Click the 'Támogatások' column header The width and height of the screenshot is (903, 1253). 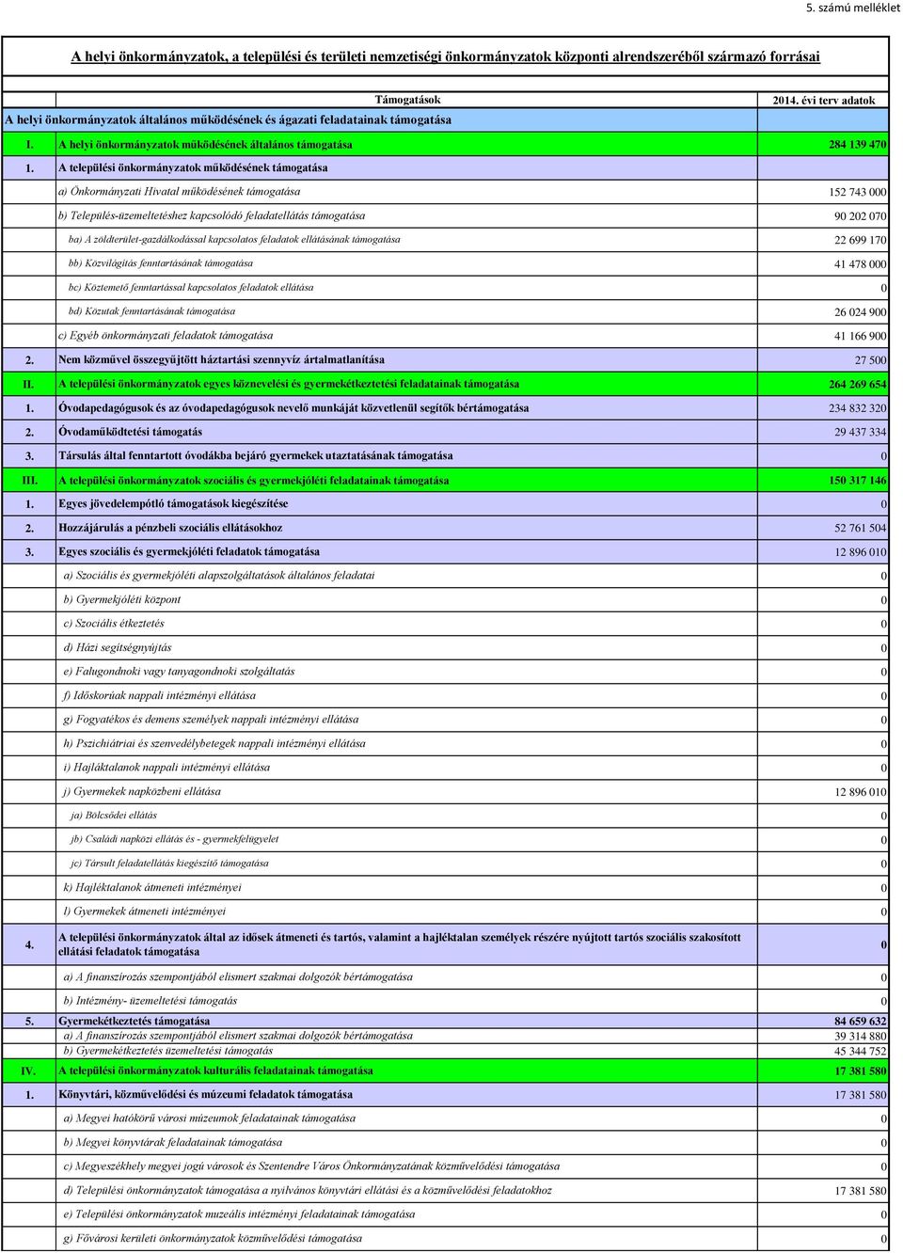point(407,100)
